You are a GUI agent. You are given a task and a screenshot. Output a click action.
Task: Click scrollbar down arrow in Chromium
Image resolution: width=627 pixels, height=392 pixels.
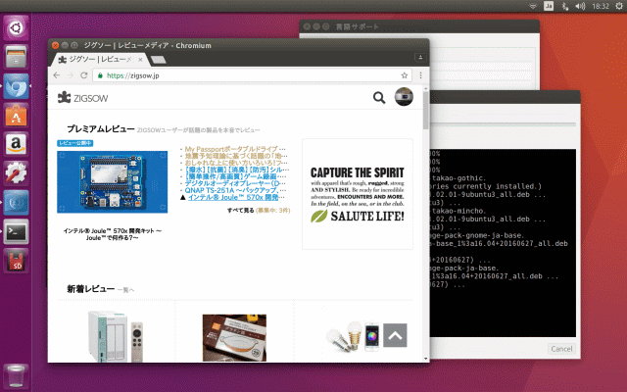click(425, 359)
